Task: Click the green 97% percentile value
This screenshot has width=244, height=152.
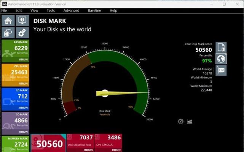Action: [x=207, y=61]
